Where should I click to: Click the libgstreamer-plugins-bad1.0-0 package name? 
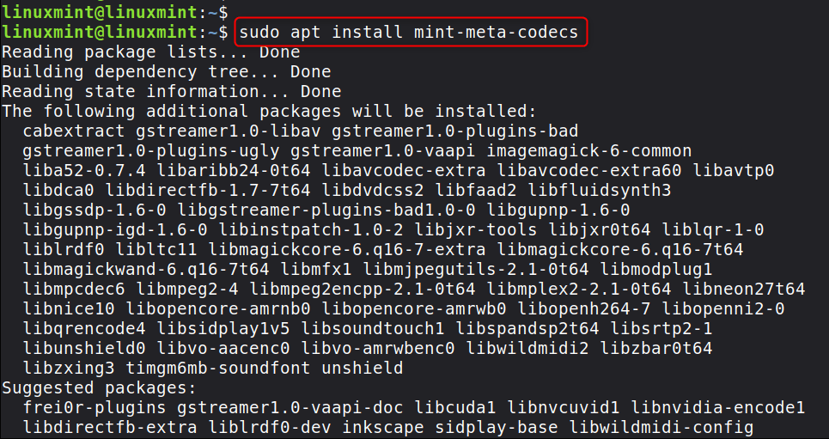click(x=332, y=210)
